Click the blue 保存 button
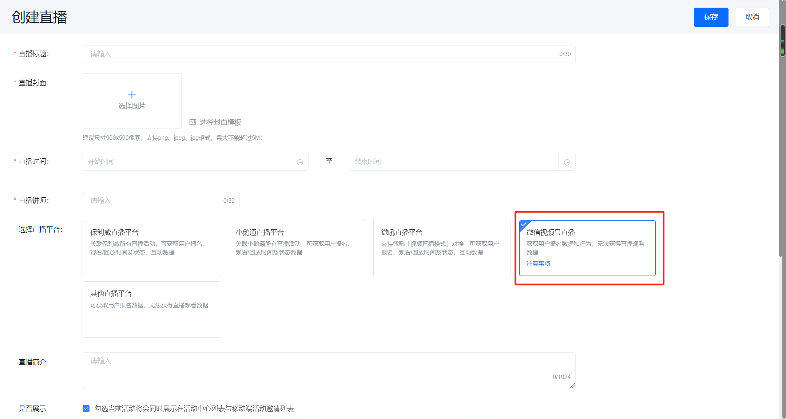The height and width of the screenshot is (419, 786). coord(711,17)
